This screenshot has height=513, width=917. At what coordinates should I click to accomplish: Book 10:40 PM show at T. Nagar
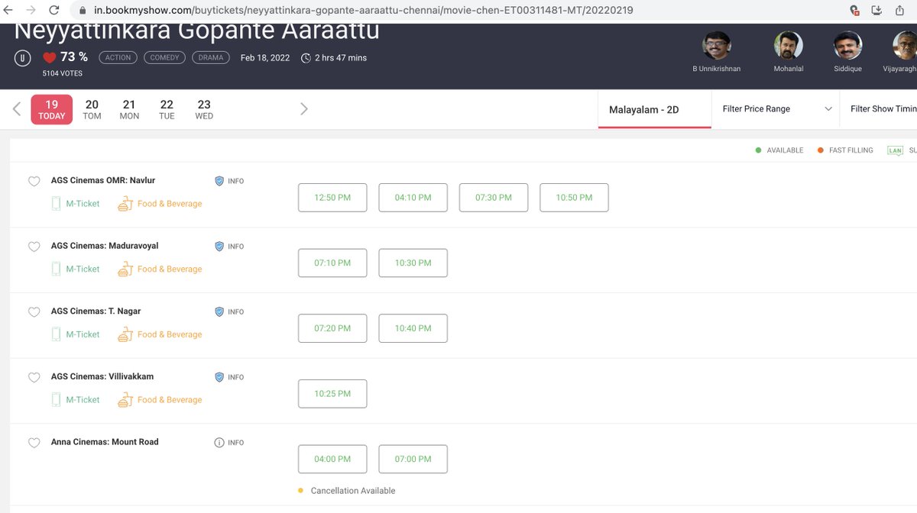coord(413,328)
